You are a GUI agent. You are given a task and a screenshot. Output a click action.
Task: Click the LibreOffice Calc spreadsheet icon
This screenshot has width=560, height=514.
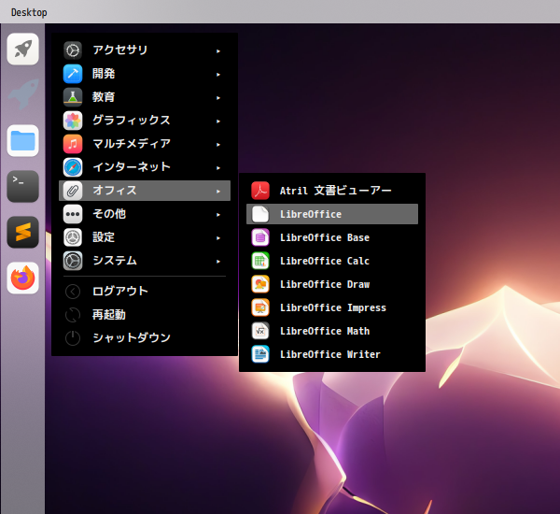point(260,261)
